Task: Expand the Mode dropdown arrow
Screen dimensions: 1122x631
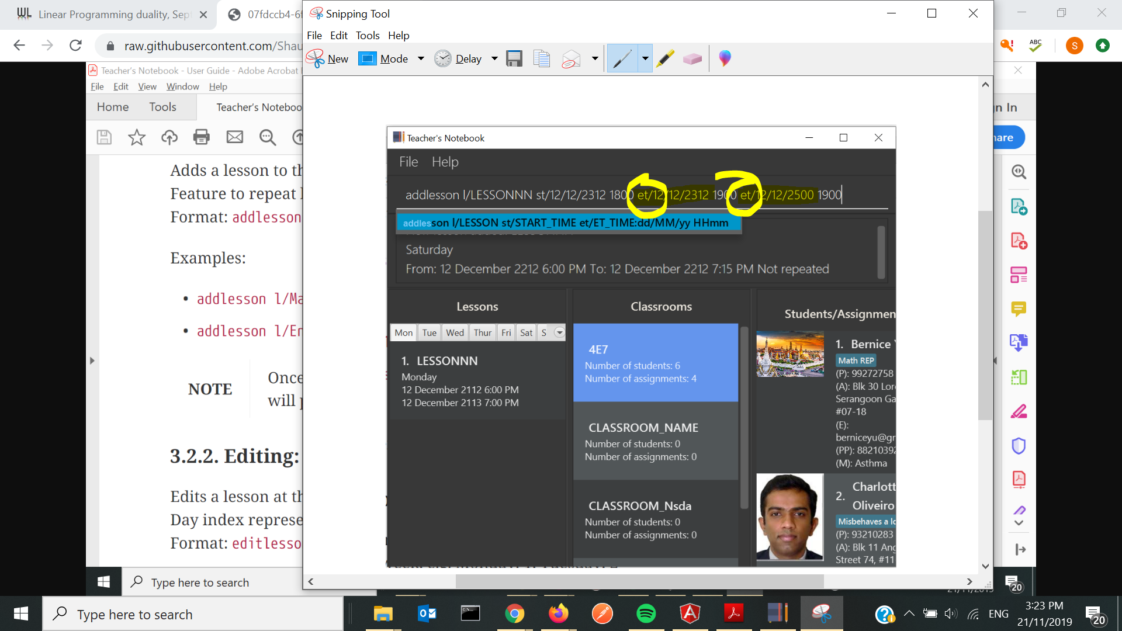Action: click(421, 58)
